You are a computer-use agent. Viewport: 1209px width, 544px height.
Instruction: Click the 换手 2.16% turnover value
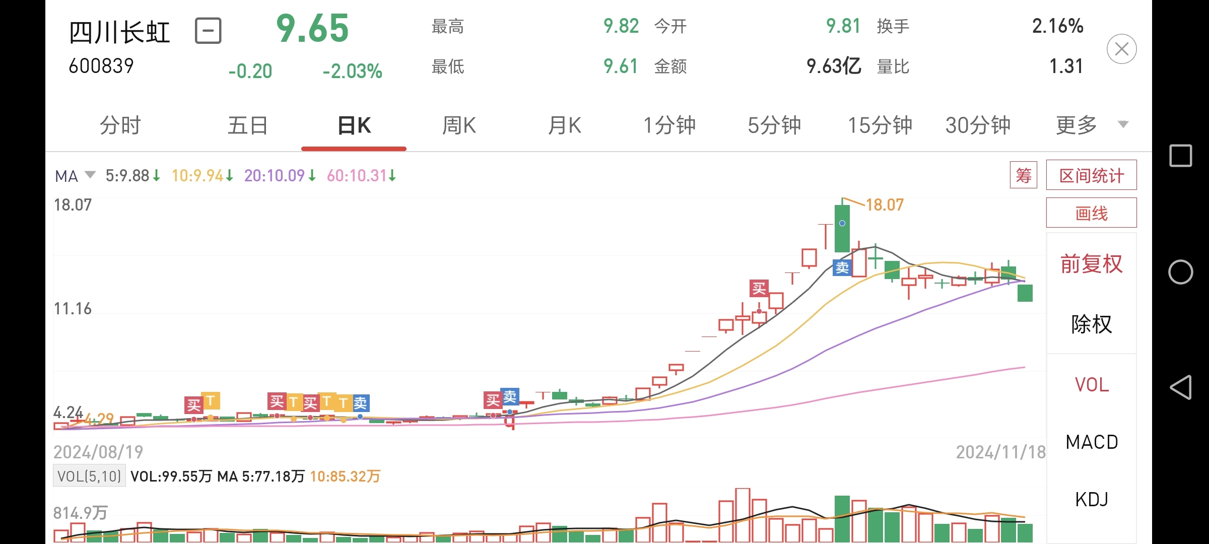(x=1057, y=26)
